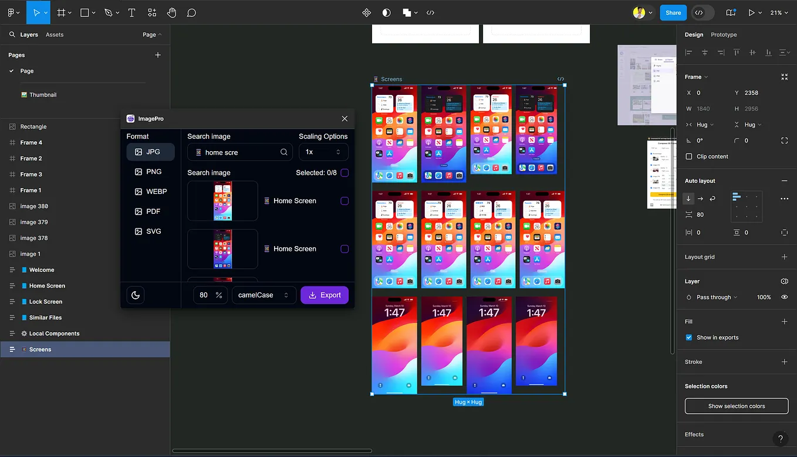
Task: Open the zoom level 21% dropdown
Action: click(x=778, y=12)
